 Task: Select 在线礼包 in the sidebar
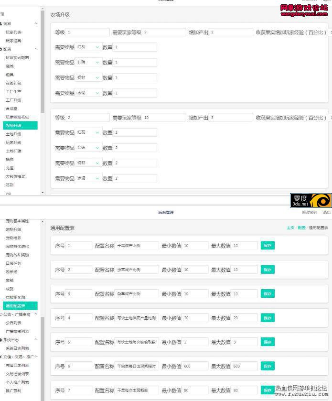pos(13,83)
